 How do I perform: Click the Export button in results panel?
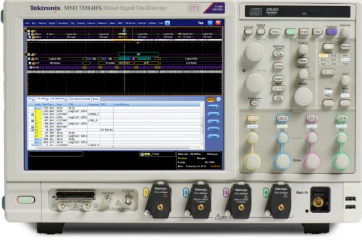point(214,113)
